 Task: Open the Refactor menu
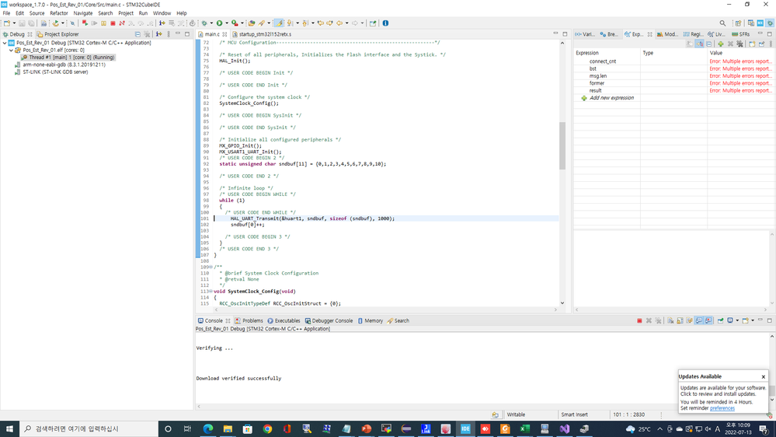[58, 13]
